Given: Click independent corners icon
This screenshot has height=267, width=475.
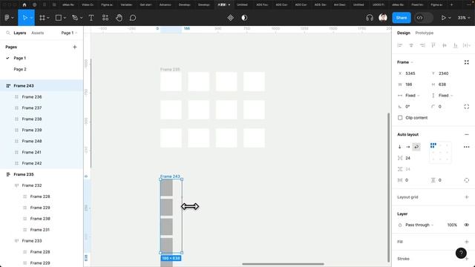Looking at the screenshot, I should click(x=467, y=107).
